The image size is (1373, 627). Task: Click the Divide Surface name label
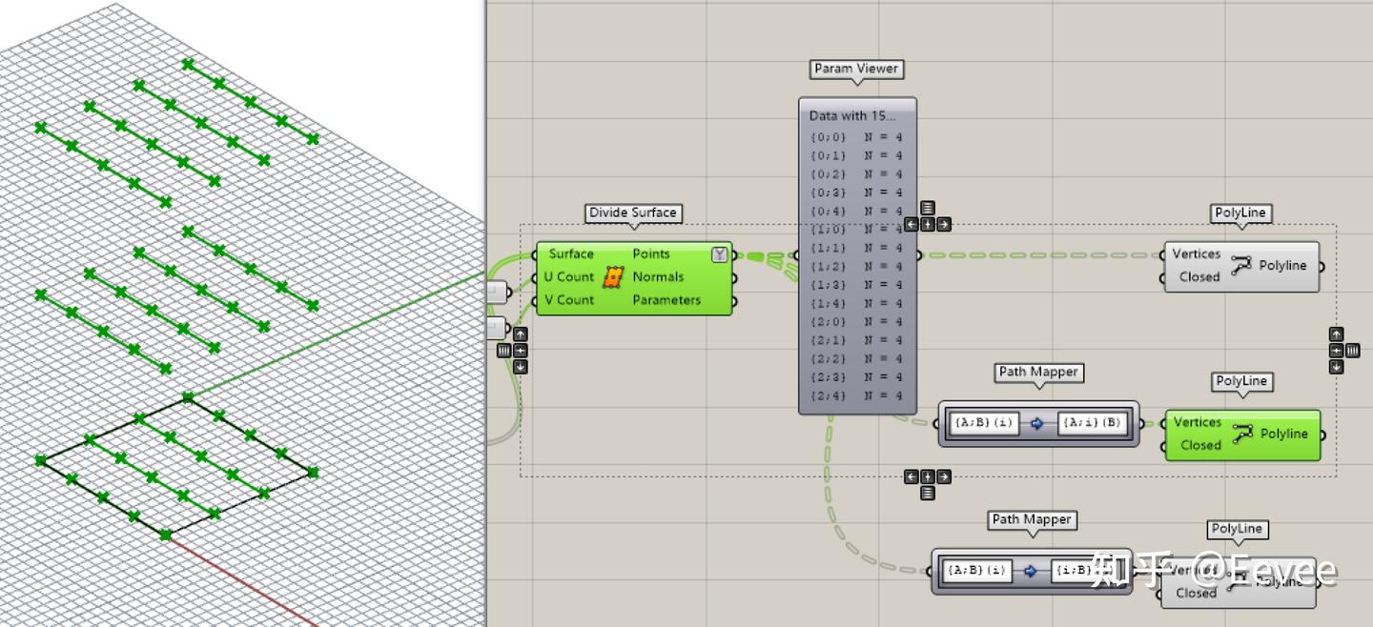tap(633, 212)
